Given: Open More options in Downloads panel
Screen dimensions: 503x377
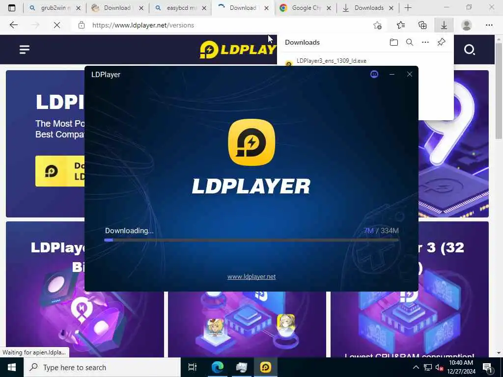Looking at the screenshot, I should pyautogui.click(x=425, y=42).
